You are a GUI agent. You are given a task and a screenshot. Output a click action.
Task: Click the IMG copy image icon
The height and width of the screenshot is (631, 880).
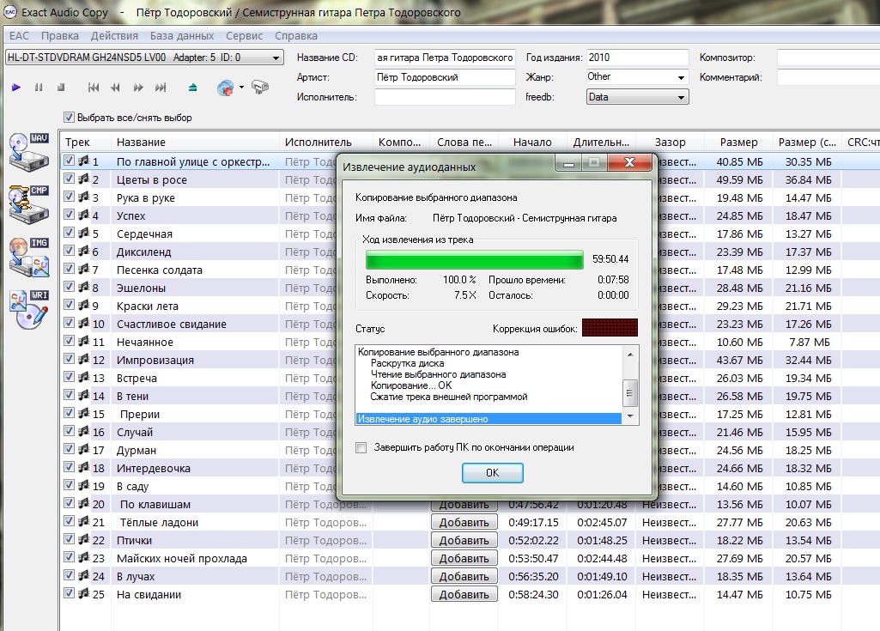[x=29, y=257]
